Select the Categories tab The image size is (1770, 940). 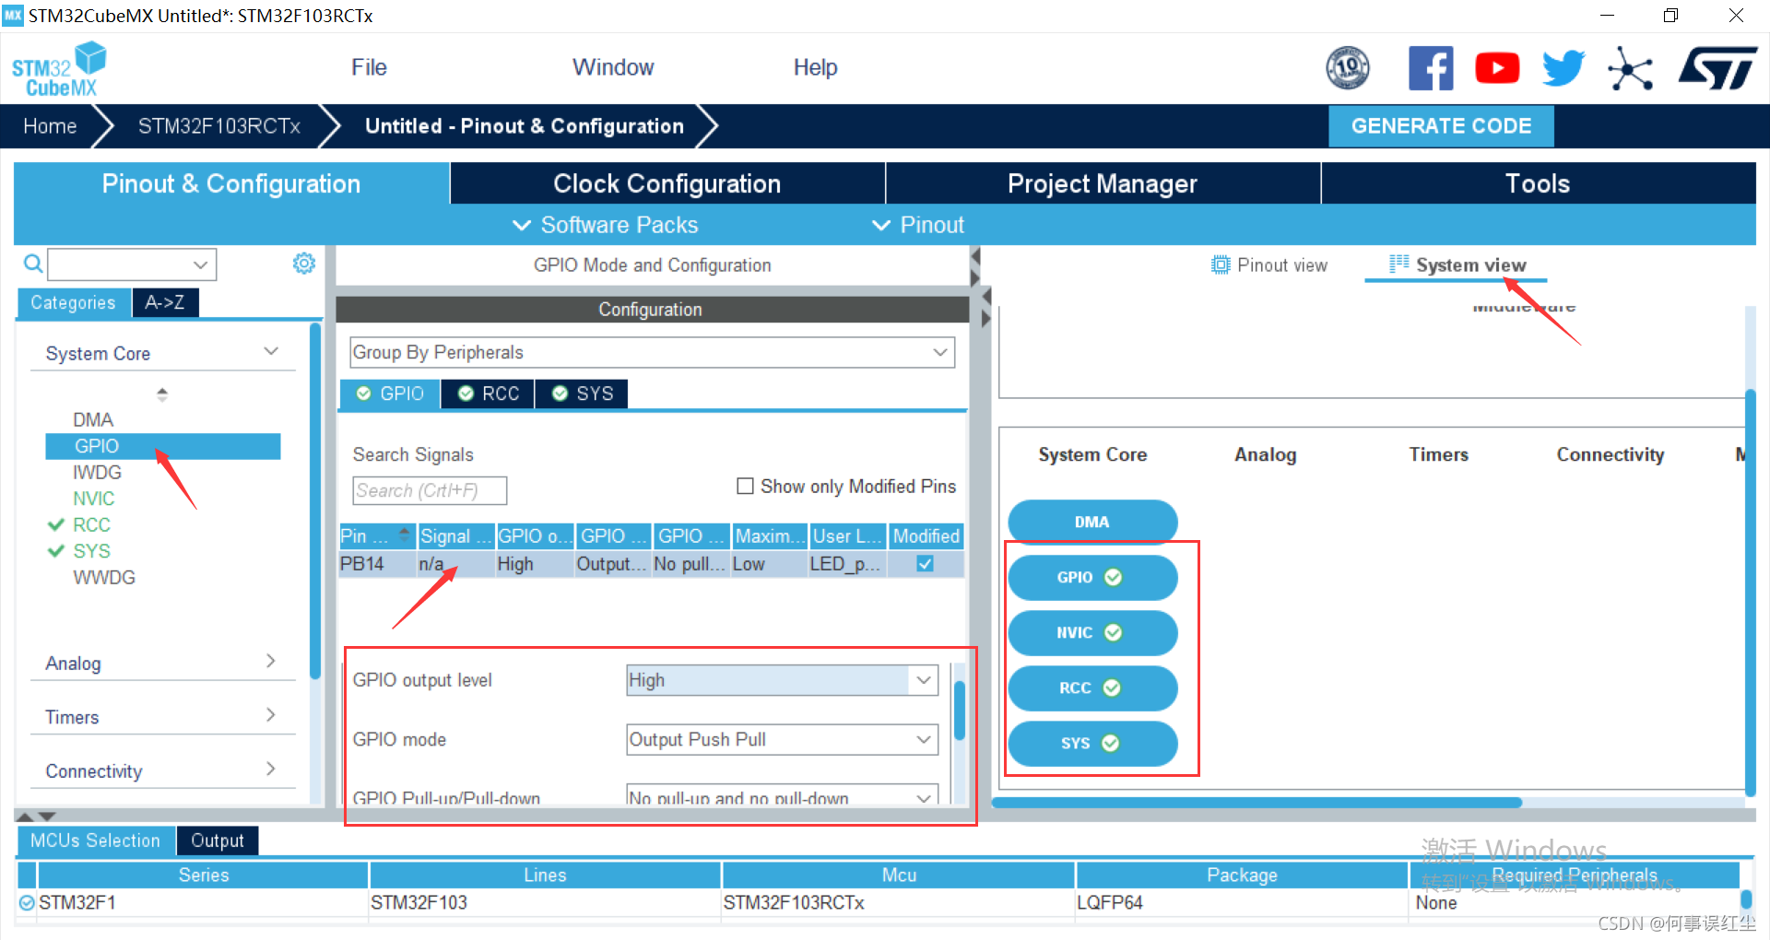coord(73,302)
